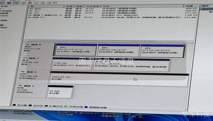Viewport: 213px width, 121px height.
Task: Sort by the 文件系统 column header
Action: pos(92,6)
